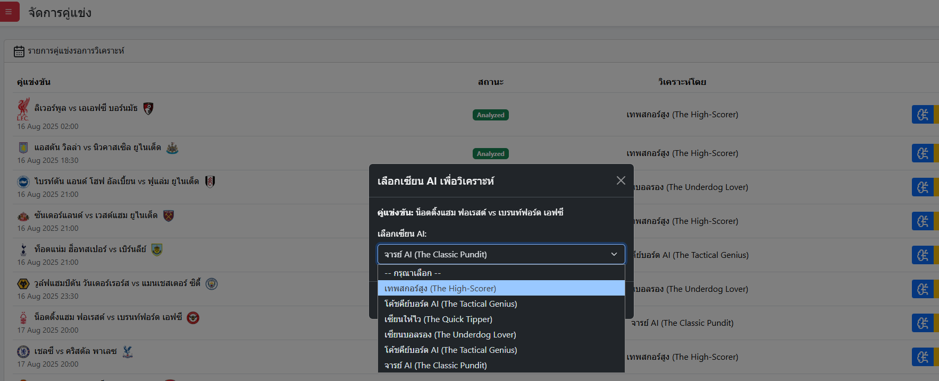Image resolution: width=939 pixels, height=381 pixels.
Task: Click the date 16 Aug 2025 23:30
Action: (x=48, y=296)
